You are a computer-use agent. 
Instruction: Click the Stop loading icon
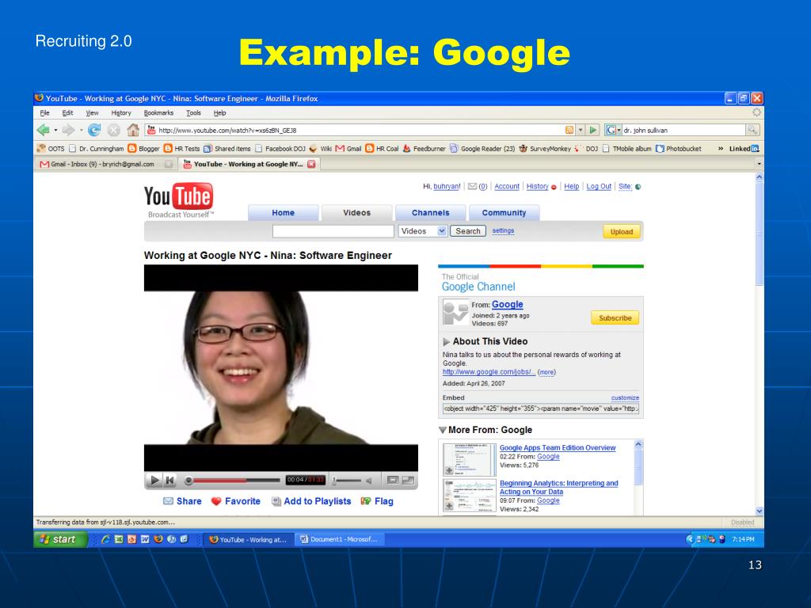114,131
